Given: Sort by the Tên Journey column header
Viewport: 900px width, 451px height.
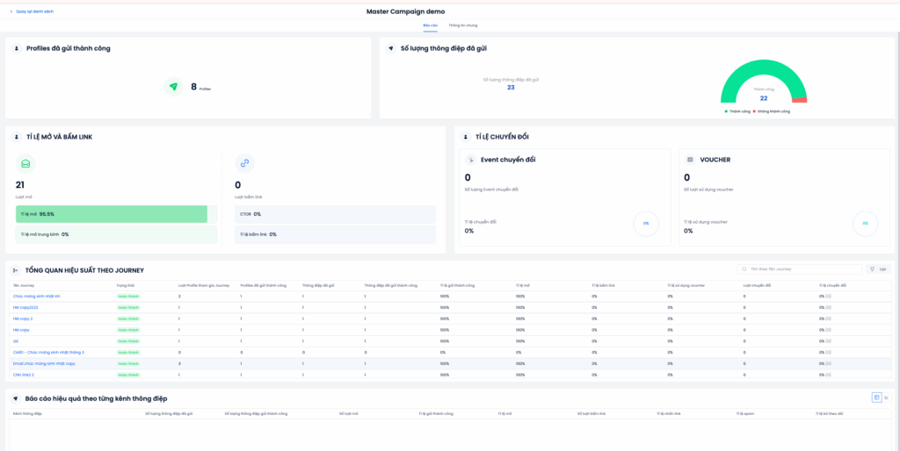Looking at the screenshot, I should point(22,285).
